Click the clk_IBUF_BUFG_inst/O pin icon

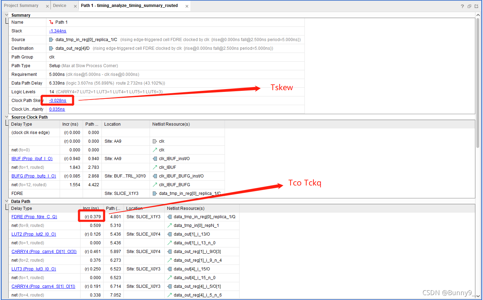155,176
